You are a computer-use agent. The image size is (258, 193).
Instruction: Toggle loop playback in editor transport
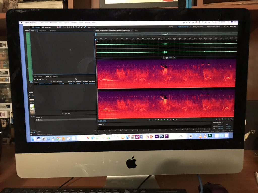pos(173,120)
